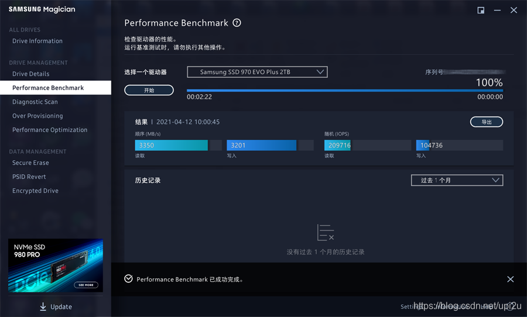527x317 pixels.
Task: Expand the Samsung SSD 970 EVO Plus dropdown
Action: point(257,72)
